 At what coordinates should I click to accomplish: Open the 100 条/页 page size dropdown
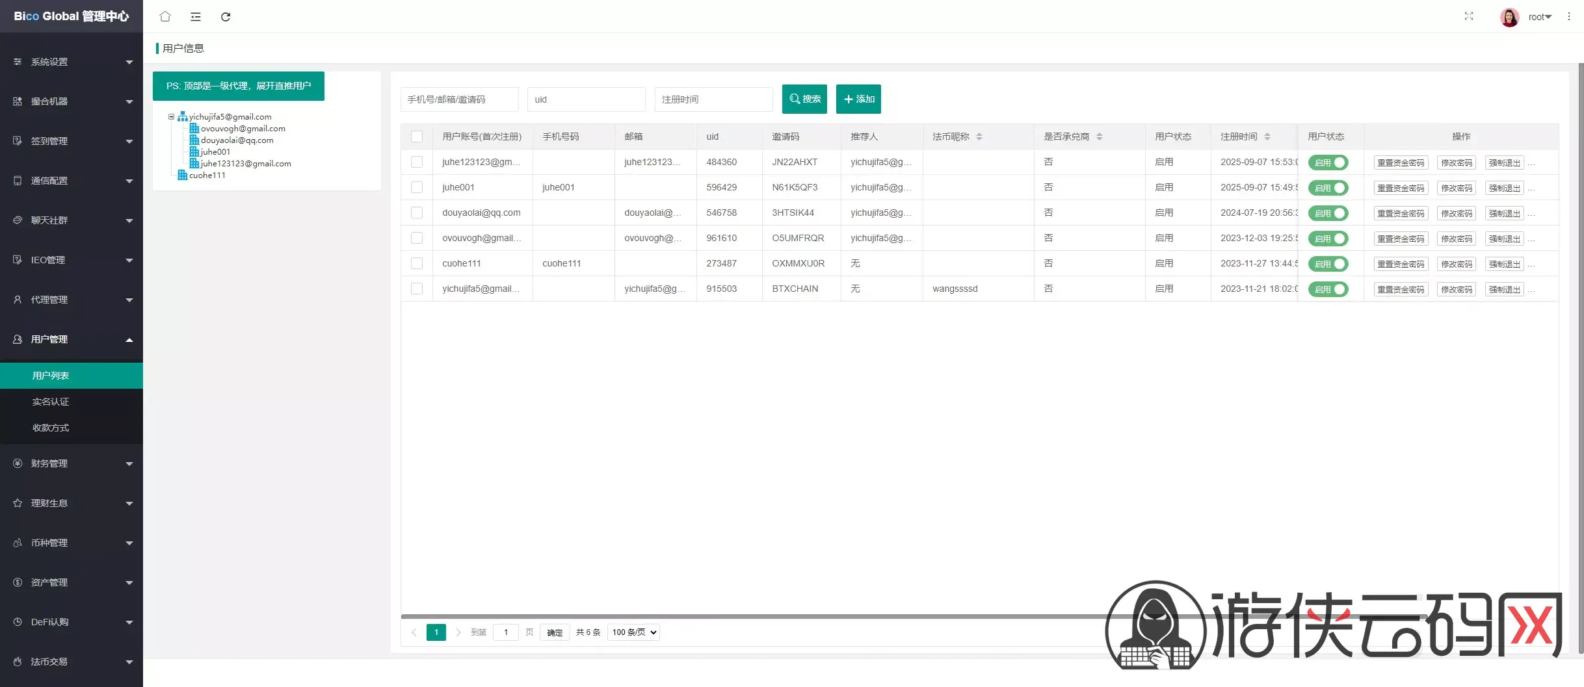pos(633,632)
